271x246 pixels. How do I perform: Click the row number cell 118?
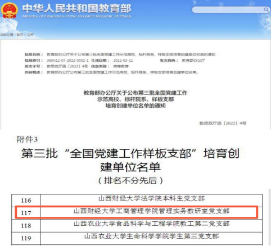26,226
